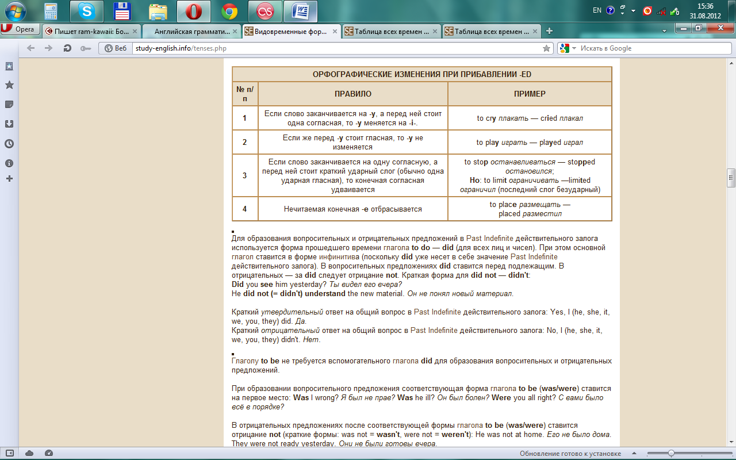
Task: Open the Opera main menu button
Action: coord(20,29)
